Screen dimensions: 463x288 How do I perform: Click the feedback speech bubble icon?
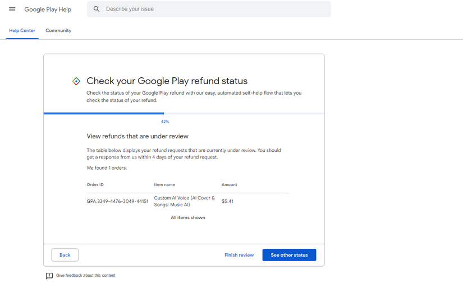(49, 276)
